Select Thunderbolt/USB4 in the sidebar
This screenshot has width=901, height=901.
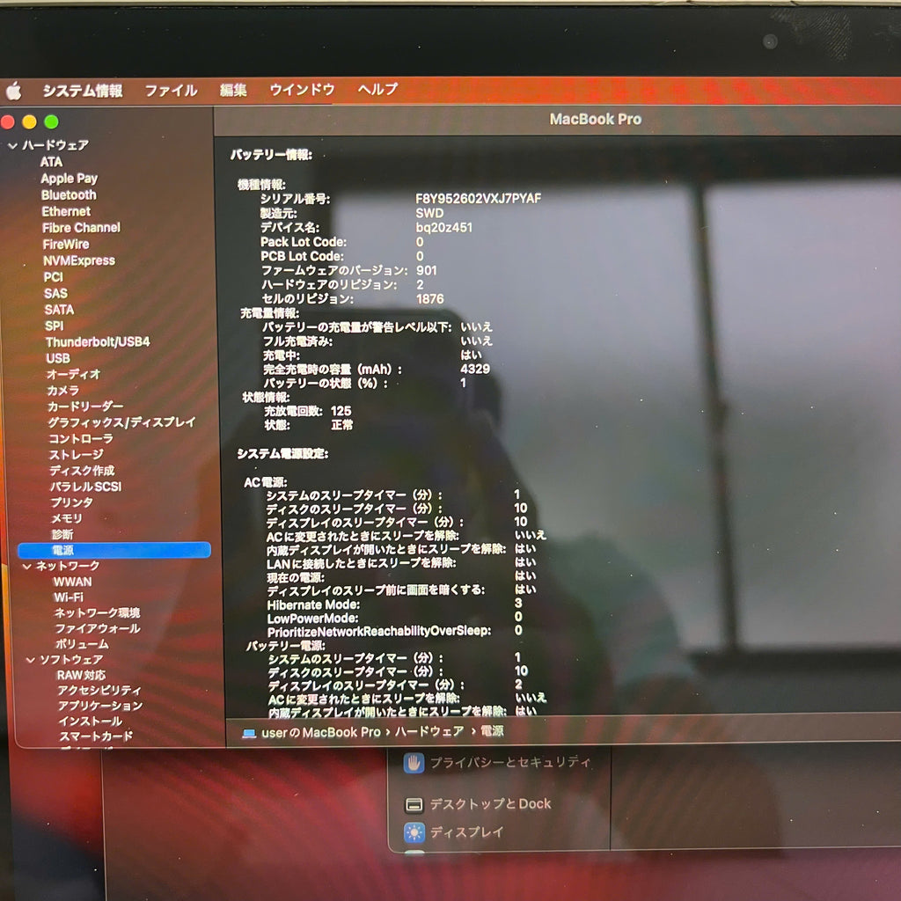coord(98,342)
